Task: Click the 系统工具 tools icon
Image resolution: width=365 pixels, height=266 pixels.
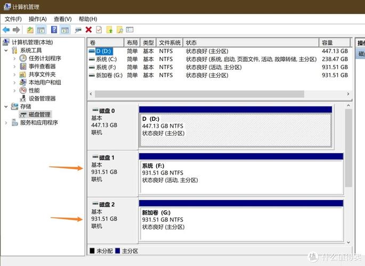Action: pos(14,50)
